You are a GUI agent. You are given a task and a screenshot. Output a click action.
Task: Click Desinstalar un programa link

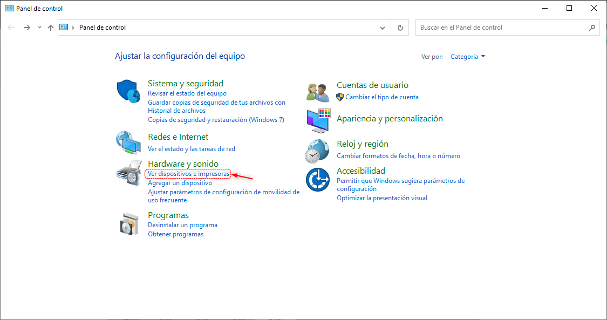tap(182, 225)
